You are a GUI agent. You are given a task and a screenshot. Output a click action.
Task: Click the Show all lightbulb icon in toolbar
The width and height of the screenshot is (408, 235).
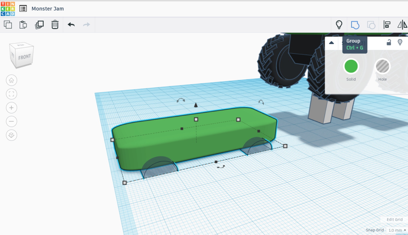coord(339,25)
